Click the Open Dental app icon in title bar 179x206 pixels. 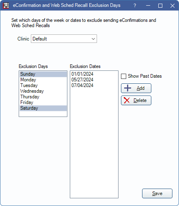6,6
